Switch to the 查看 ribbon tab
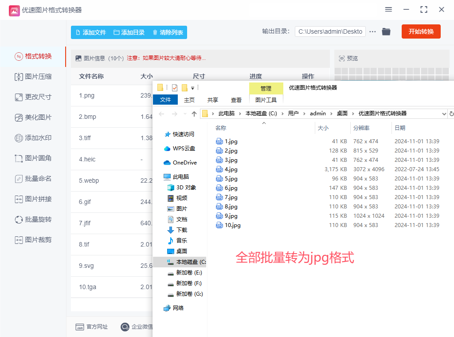Image resolution: width=454 pixels, height=337 pixels. (236, 100)
